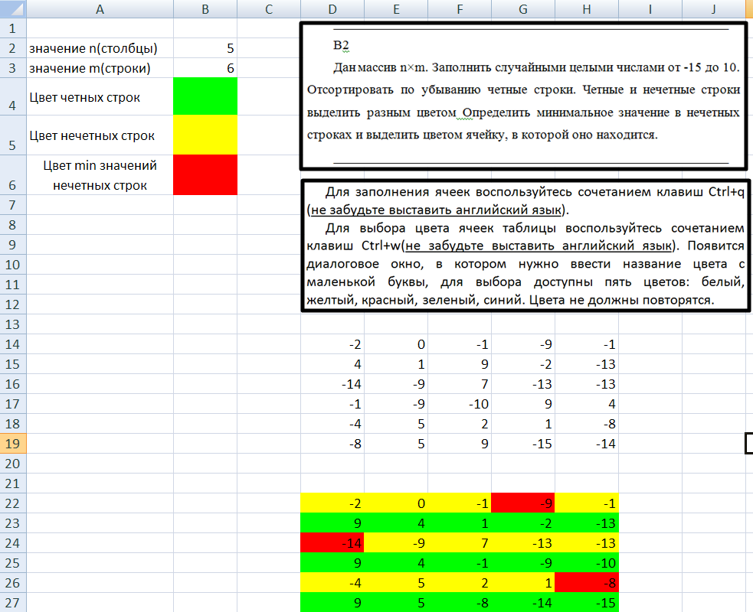Click red cell H26 with -8
753x612 pixels.
click(587, 583)
